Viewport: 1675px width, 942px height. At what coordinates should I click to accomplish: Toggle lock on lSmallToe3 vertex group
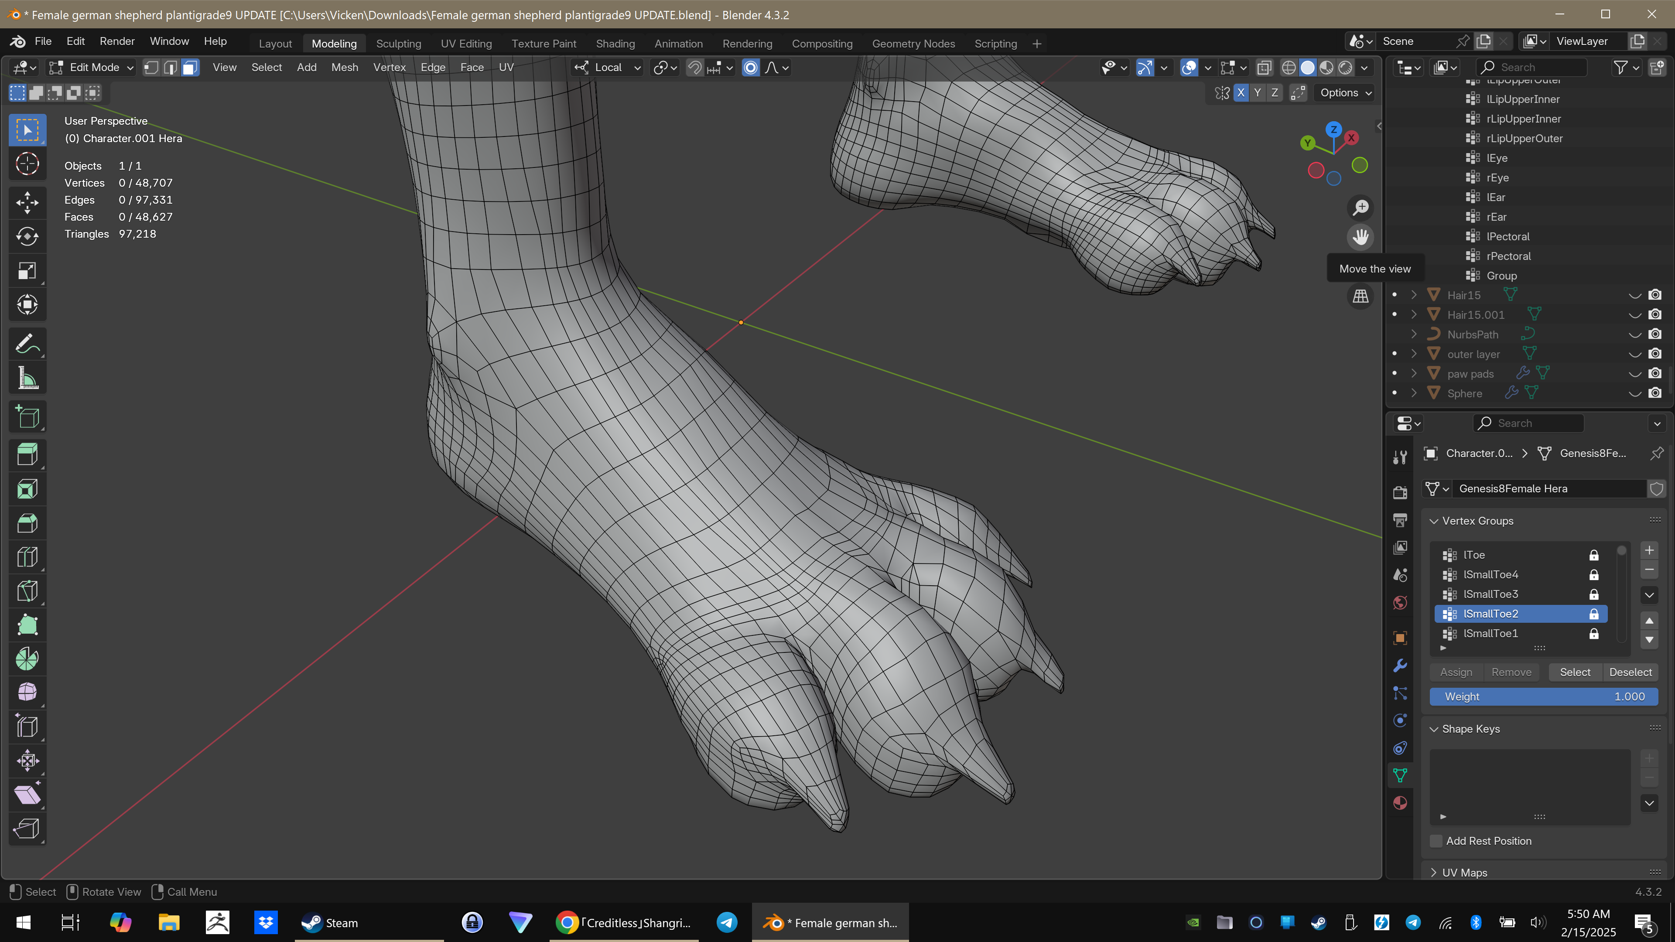pos(1594,594)
